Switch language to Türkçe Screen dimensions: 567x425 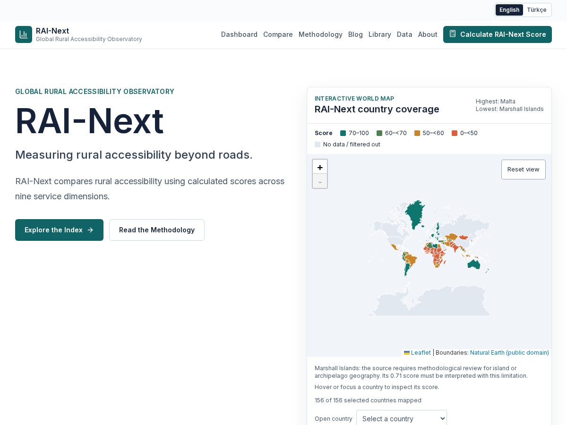(537, 10)
